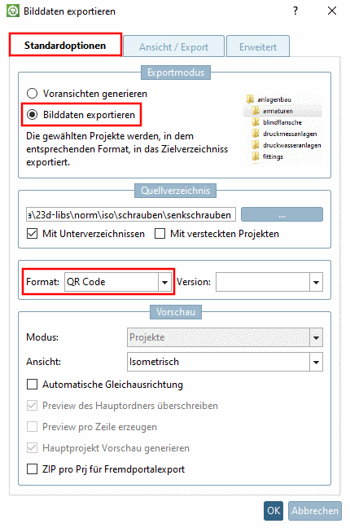Cancel the dialog with Abbrechen
Screen dimensions: 350x528
point(315,511)
